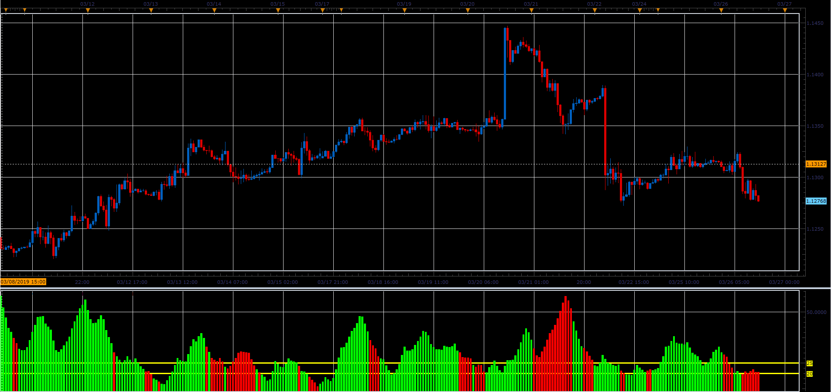This screenshot has height=392, width=831.
Task: Select the orange marker under the 03/14 date
Action: [x=214, y=11]
